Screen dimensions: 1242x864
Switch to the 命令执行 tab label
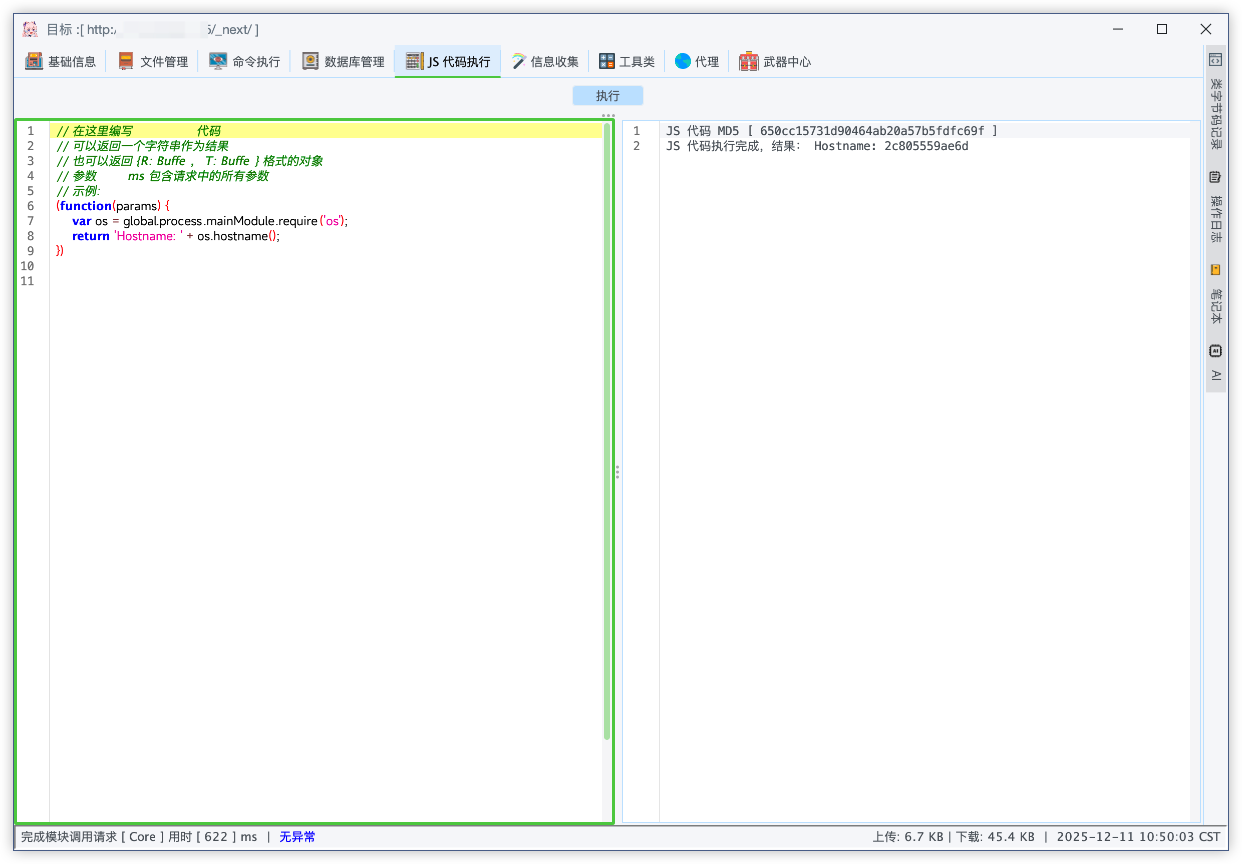point(256,62)
